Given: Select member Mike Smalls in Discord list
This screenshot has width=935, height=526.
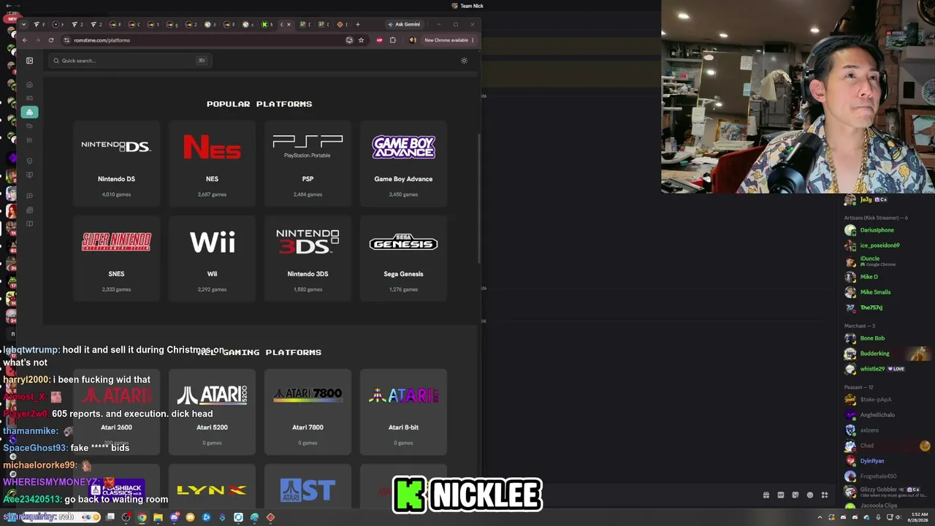Looking at the screenshot, I should [885, 292].
